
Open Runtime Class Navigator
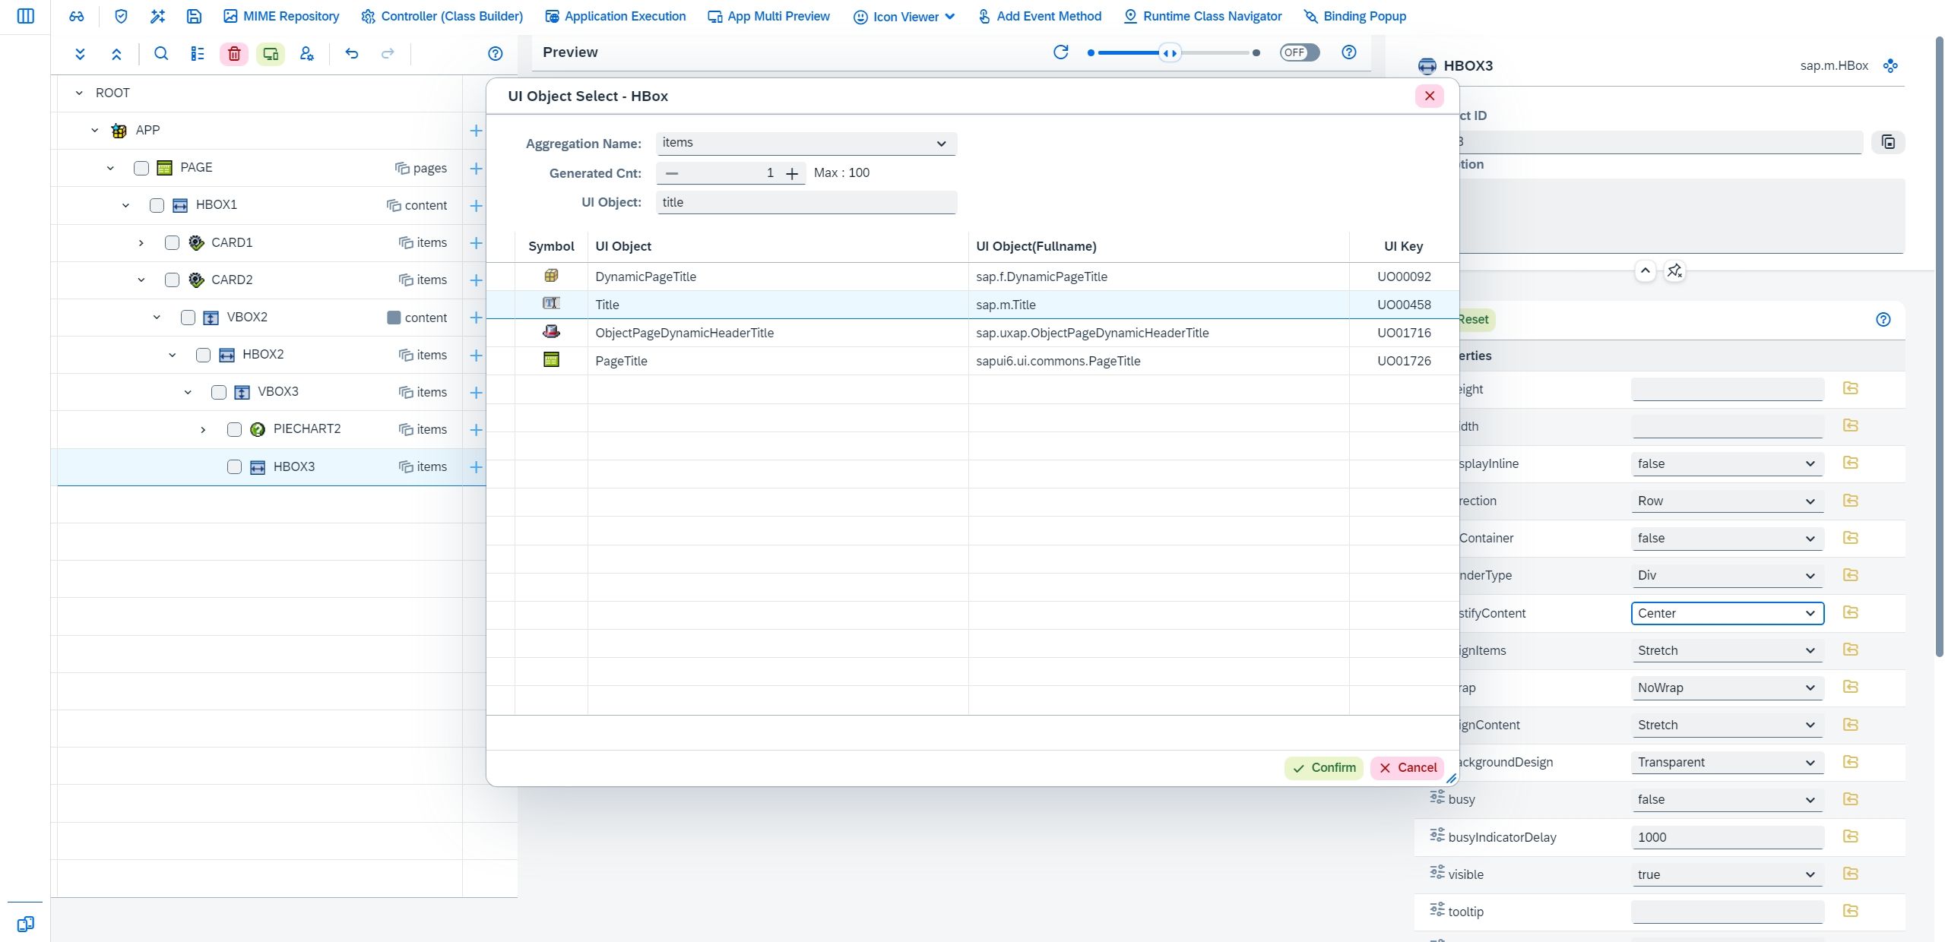point(1202,16)
